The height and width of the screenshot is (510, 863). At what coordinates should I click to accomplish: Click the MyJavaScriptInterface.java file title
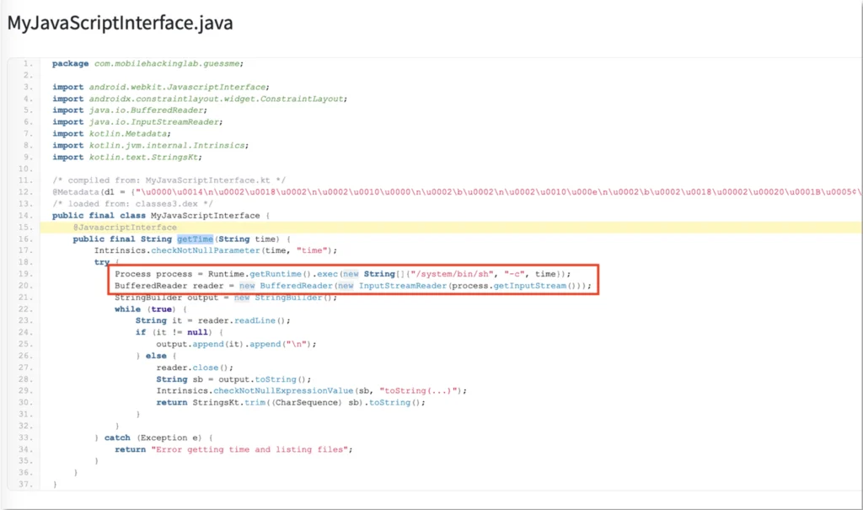point(121,24)
